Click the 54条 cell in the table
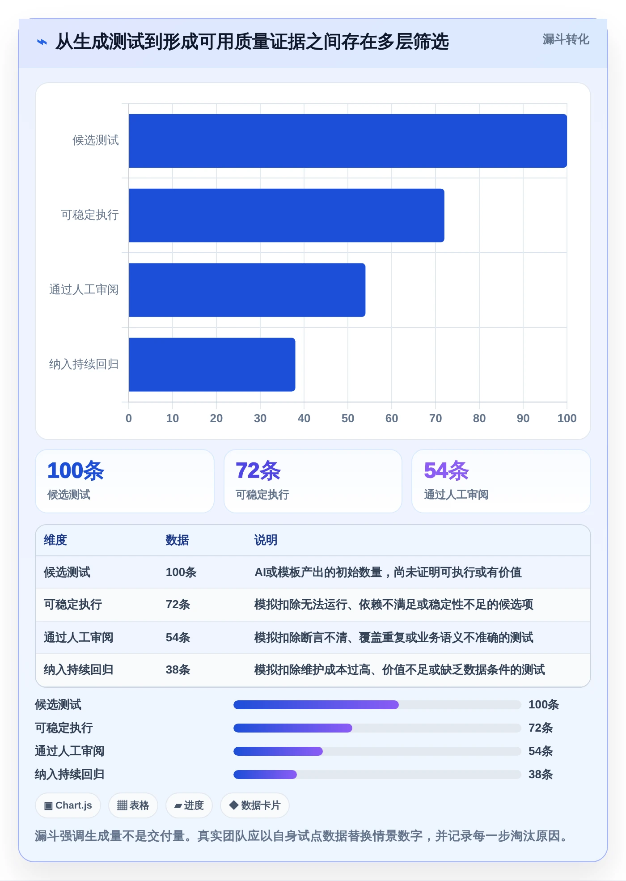This screenshot has width=626, height=881. 178,637
